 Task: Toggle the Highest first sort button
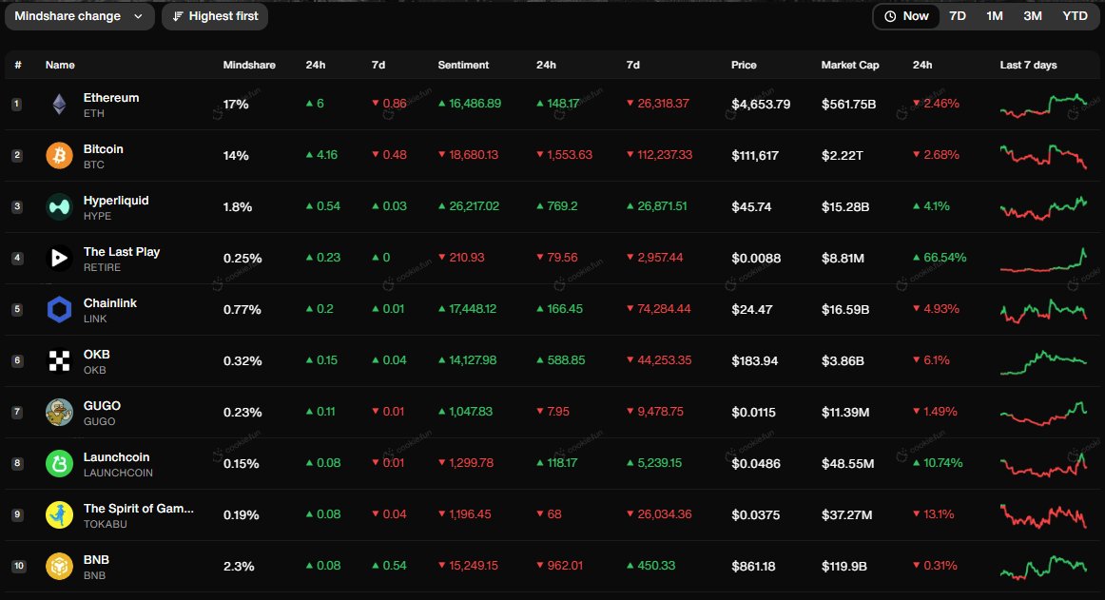(215, 16)
